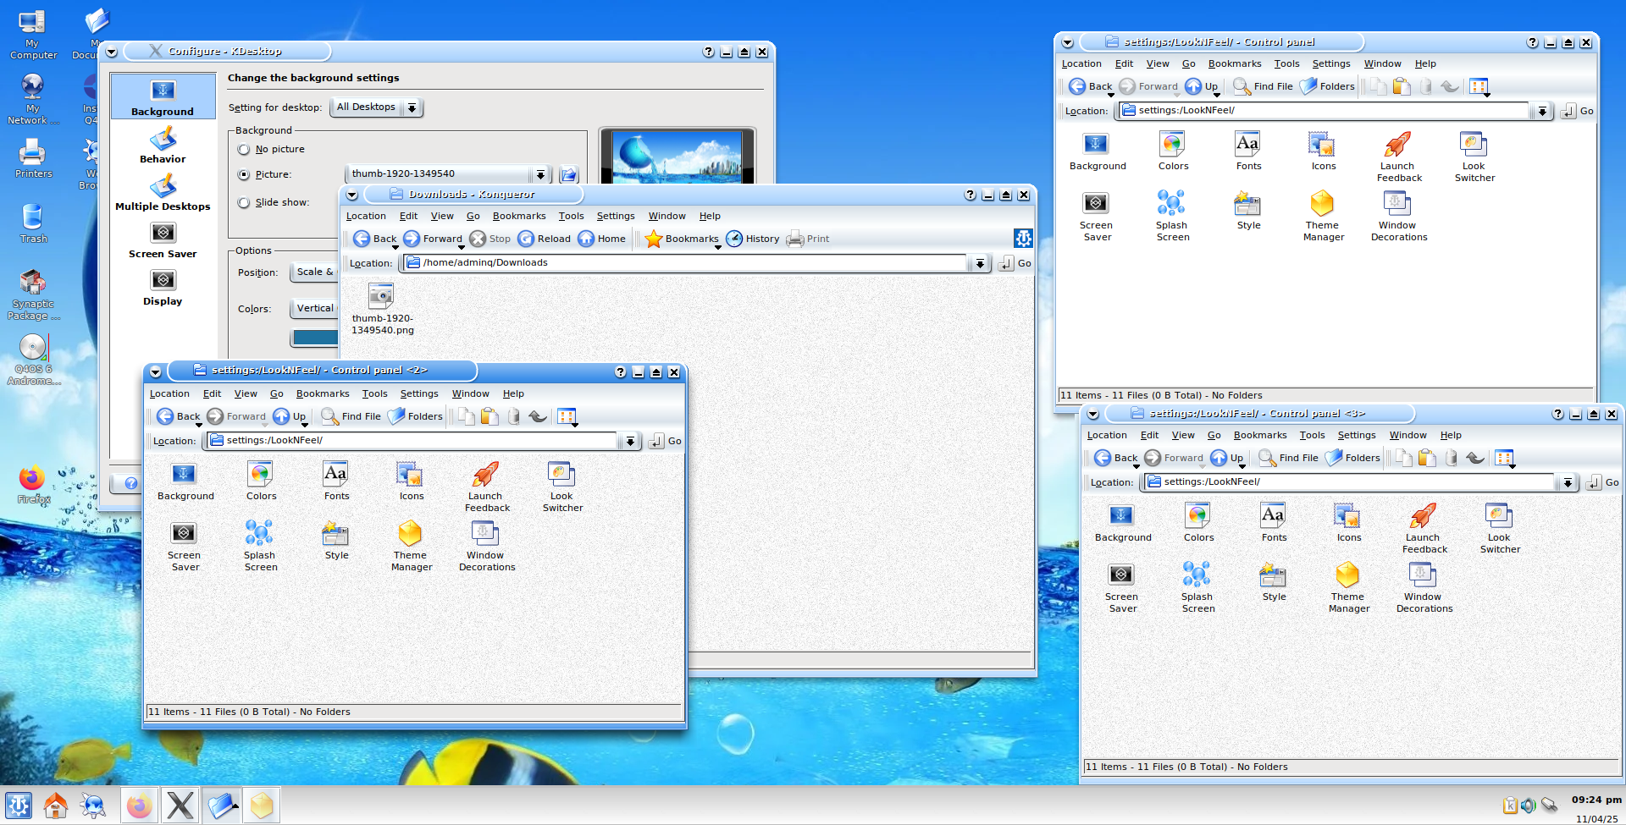Open Screen Saver in first Control panel window

click(1098, 217)
